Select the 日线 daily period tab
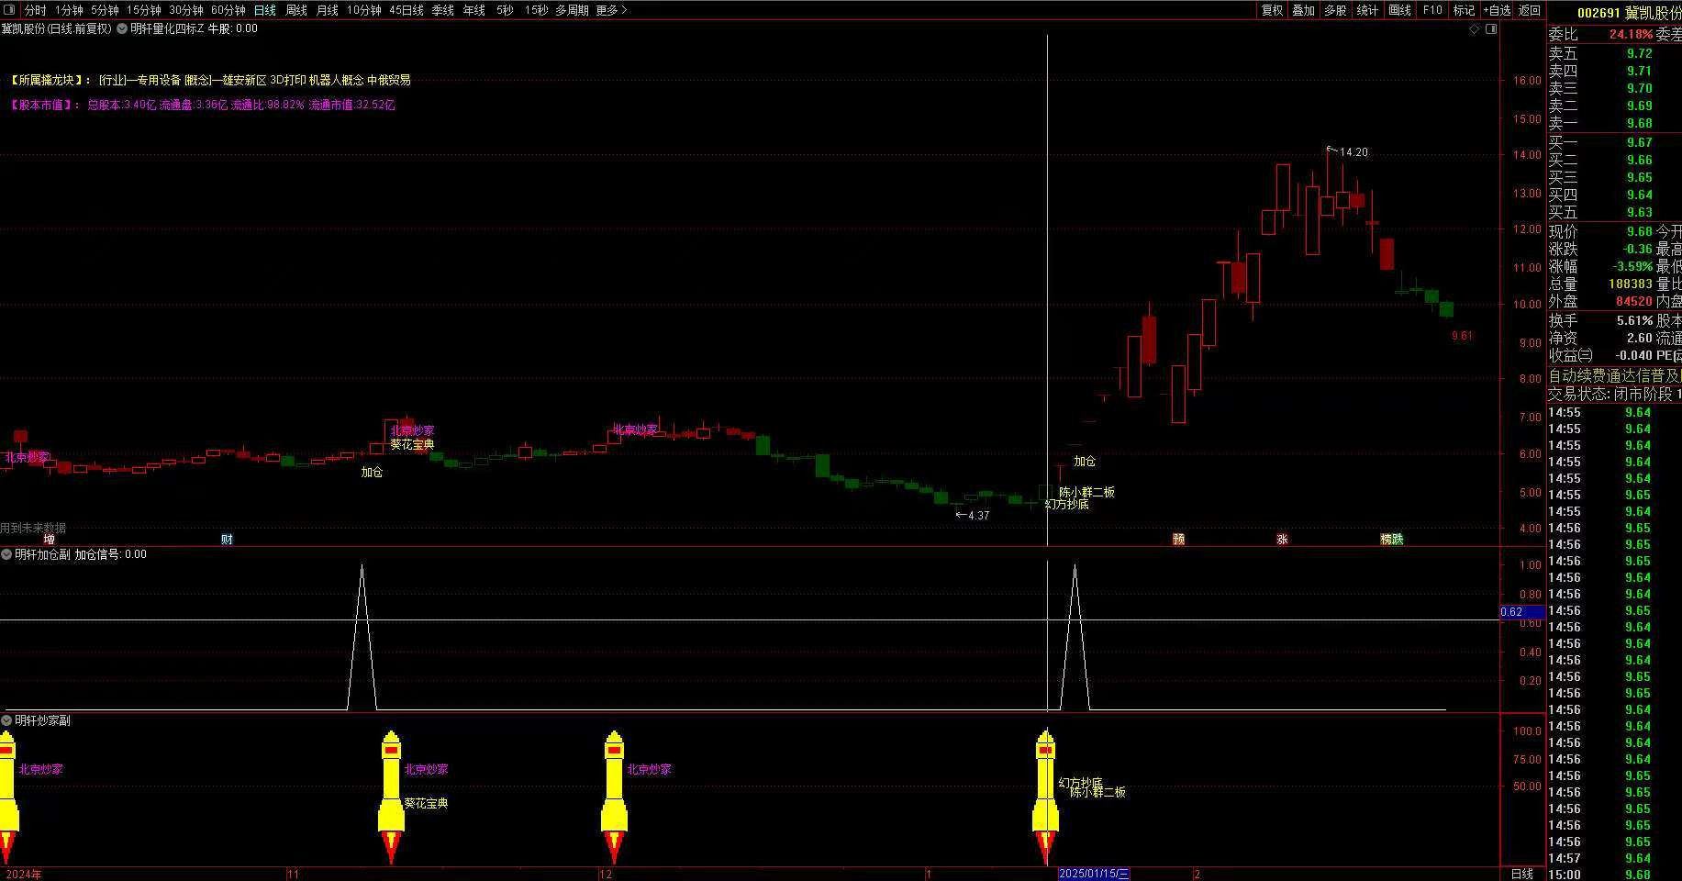This screenshot has height=881, width=1682. pyautogui.click(x=265, y=10)
